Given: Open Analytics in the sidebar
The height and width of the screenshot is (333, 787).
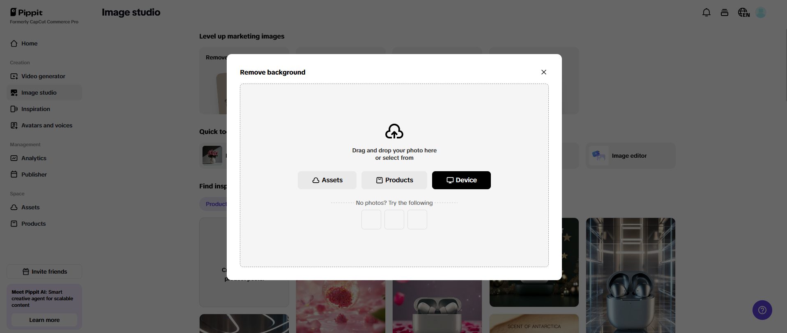Looking at the screenshot, I should (x=44, y=158).
